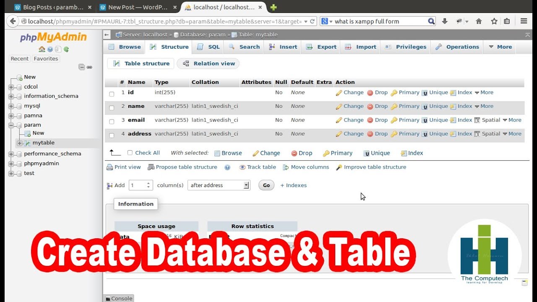Screen dimensions: 537x302
Task: Click Change pencil for id column
Action: 339,93
